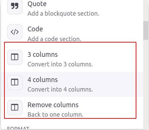
Task: Select the Quote menu entry title
Action: (37, 4)
